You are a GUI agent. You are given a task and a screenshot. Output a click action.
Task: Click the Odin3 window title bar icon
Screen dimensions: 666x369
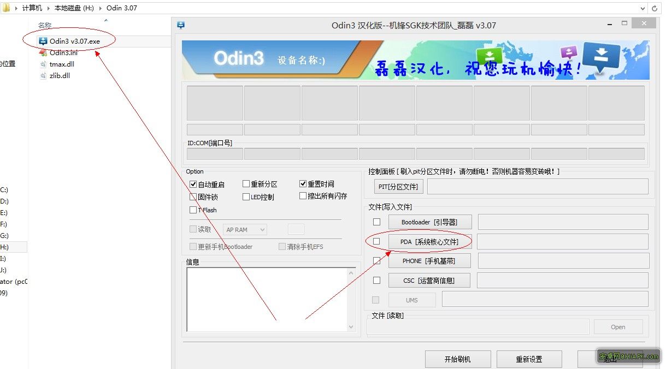(181, 25)
